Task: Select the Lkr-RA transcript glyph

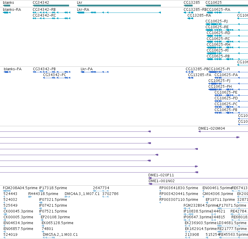Action: pyautogui.click(x=119, y=13)
